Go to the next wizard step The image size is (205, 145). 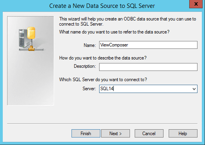tap(115, 134)
